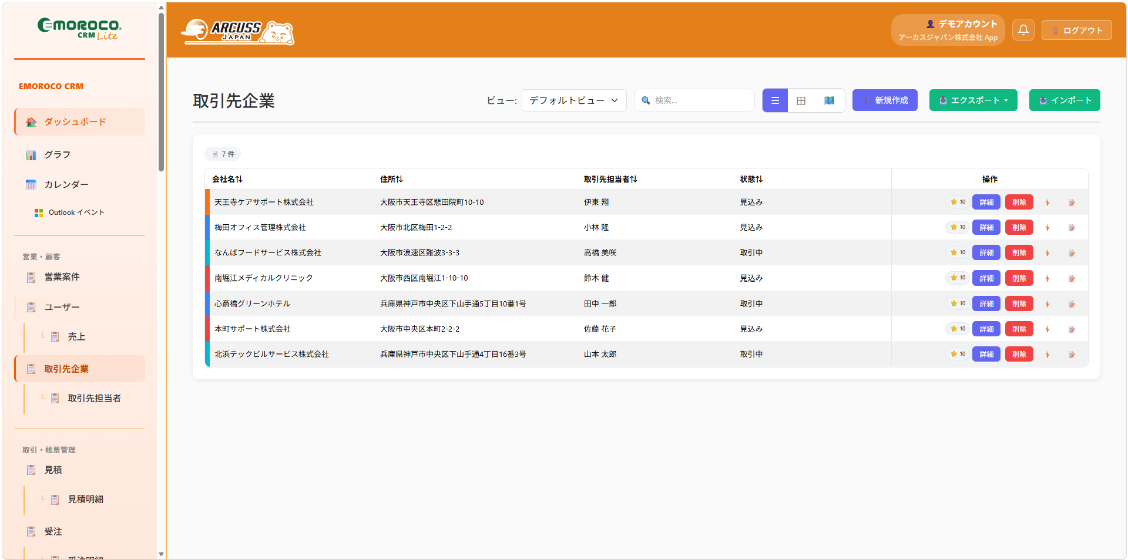The width and height of the screenshot is (1128, 560).
Task: Sort table by 会社名 column
Action: pos(227,179)
